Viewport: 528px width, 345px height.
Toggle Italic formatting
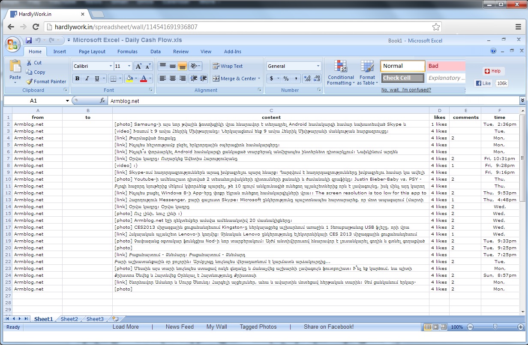(87, 79)
